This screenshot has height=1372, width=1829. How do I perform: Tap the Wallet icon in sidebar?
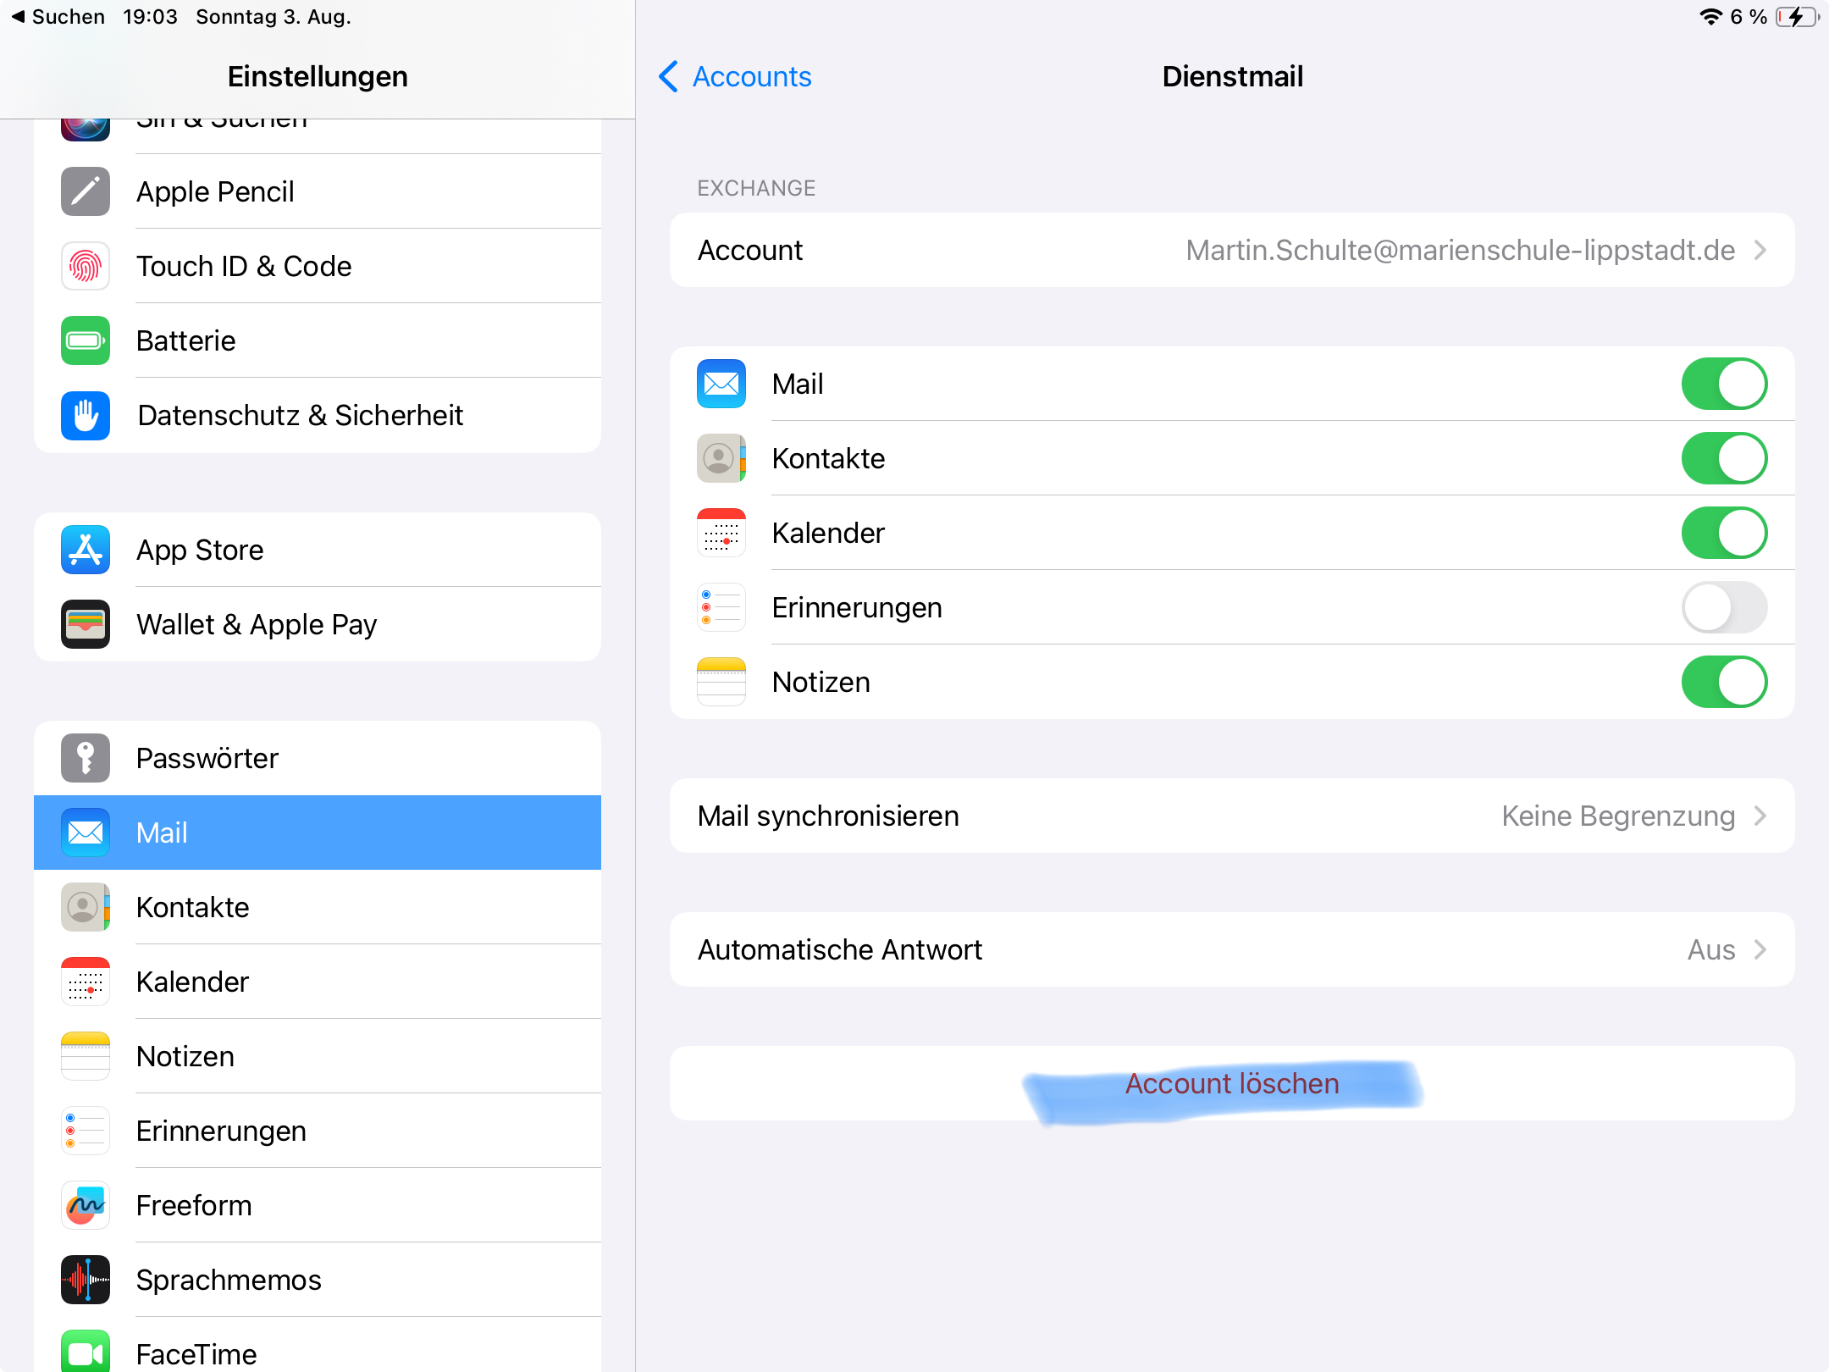pyautogui.click(x=86, y=624)
